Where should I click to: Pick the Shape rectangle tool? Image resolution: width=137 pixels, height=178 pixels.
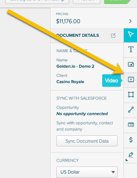[131, 95]
